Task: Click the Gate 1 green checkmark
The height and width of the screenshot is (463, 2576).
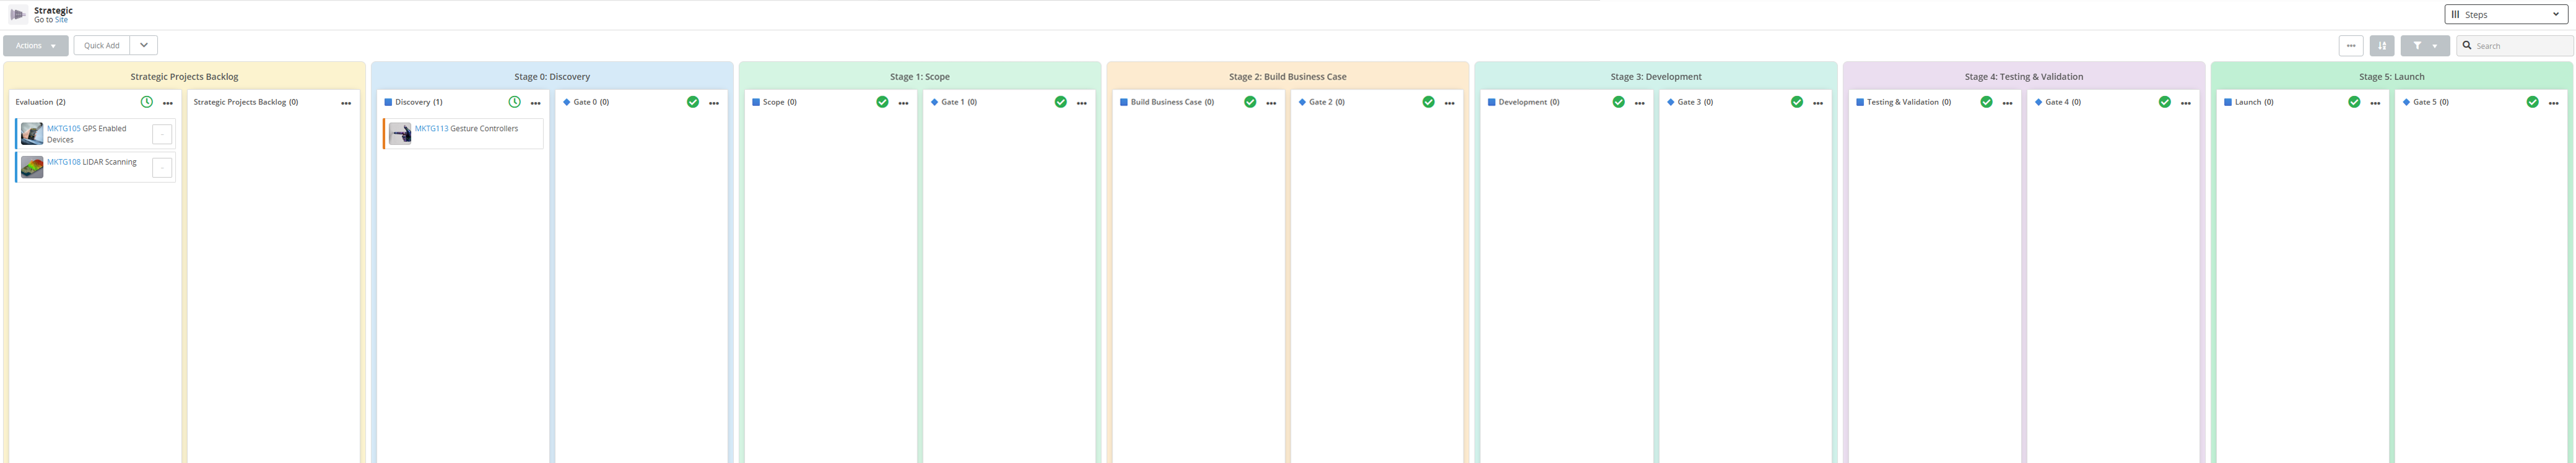Action: [x=1061, y=102]
